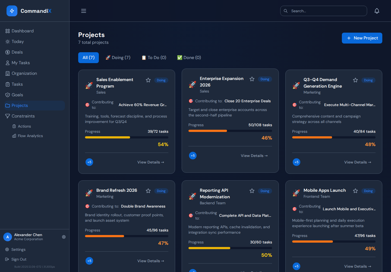The width and height of the screenshot is (391, 272).
Task: Open the notifications bell
Action: (377, 11)
